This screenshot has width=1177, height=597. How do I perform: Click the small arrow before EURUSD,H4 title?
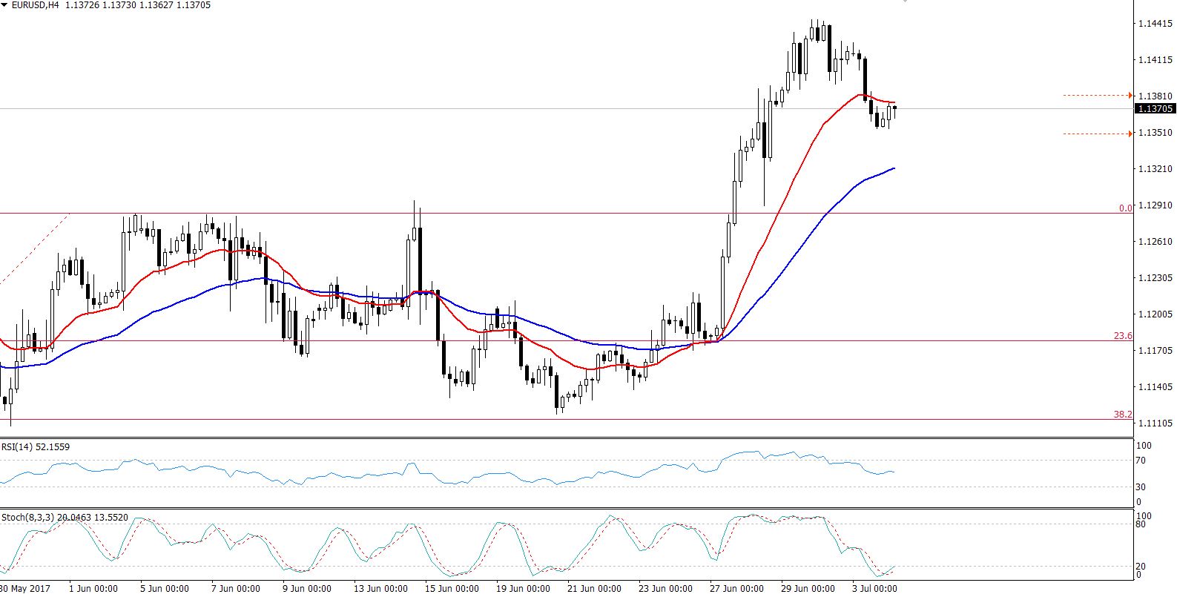(5, 5)
